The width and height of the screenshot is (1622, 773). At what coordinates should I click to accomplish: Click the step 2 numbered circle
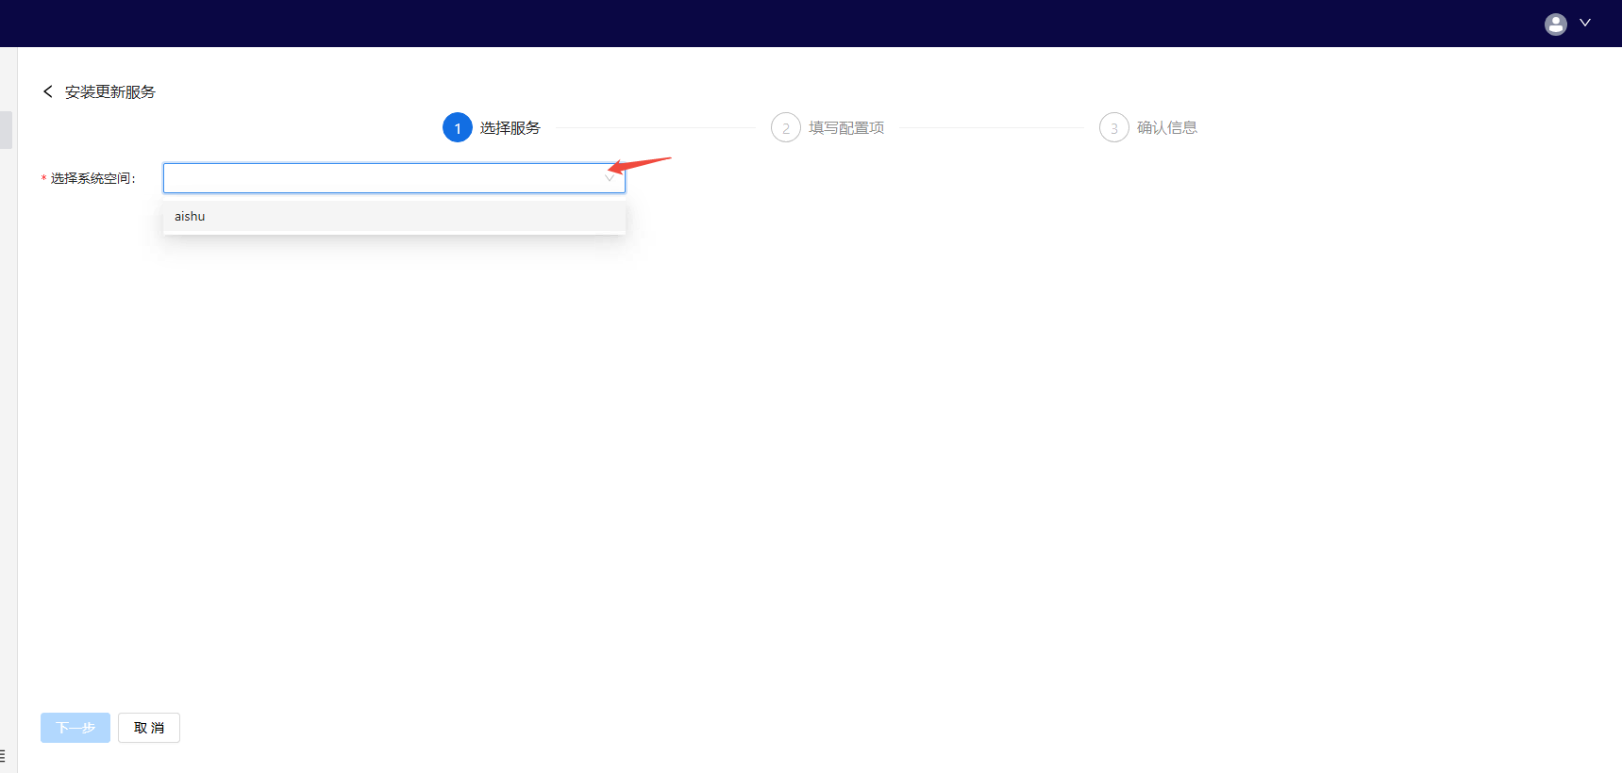click(785, 128)
